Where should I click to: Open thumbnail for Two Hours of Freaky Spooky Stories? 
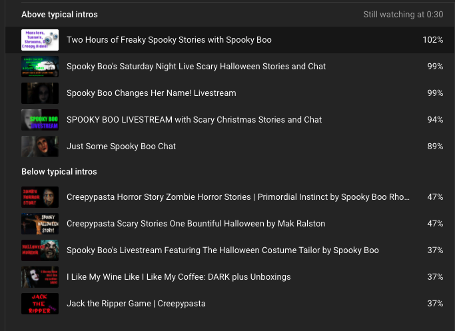coord(40,40)
